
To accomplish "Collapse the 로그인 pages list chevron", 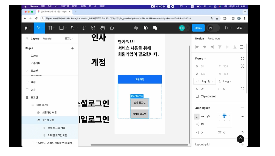I will 74,38.
